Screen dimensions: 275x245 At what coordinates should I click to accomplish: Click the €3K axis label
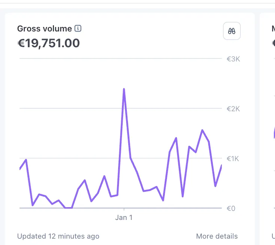233,59
